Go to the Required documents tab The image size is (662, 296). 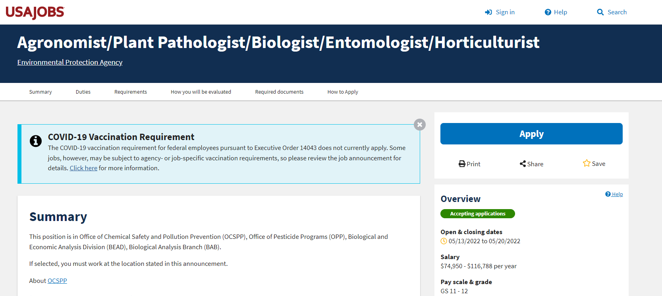tap(279, 92)
